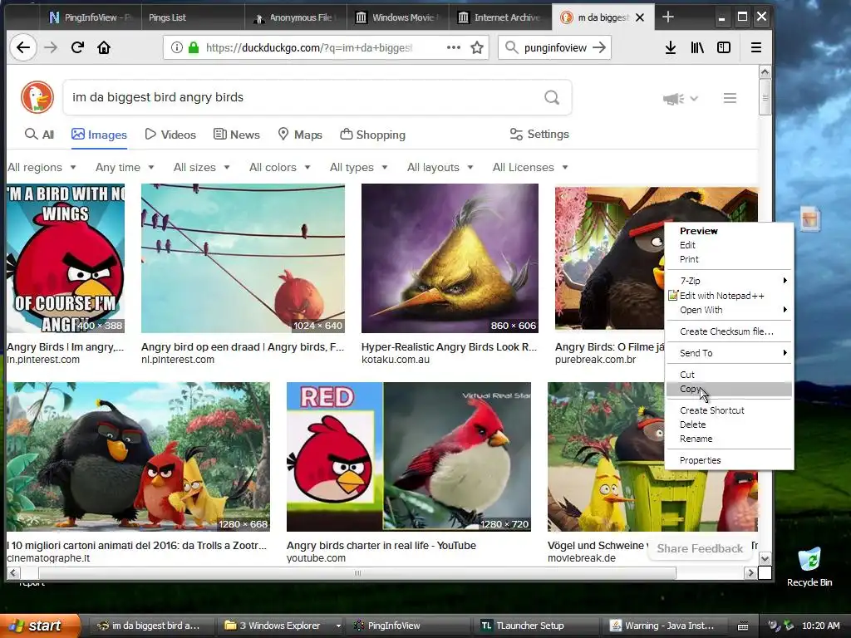851x638 pixels.
Task: Go back with the browser back arrow
Action: click(22, 47)
